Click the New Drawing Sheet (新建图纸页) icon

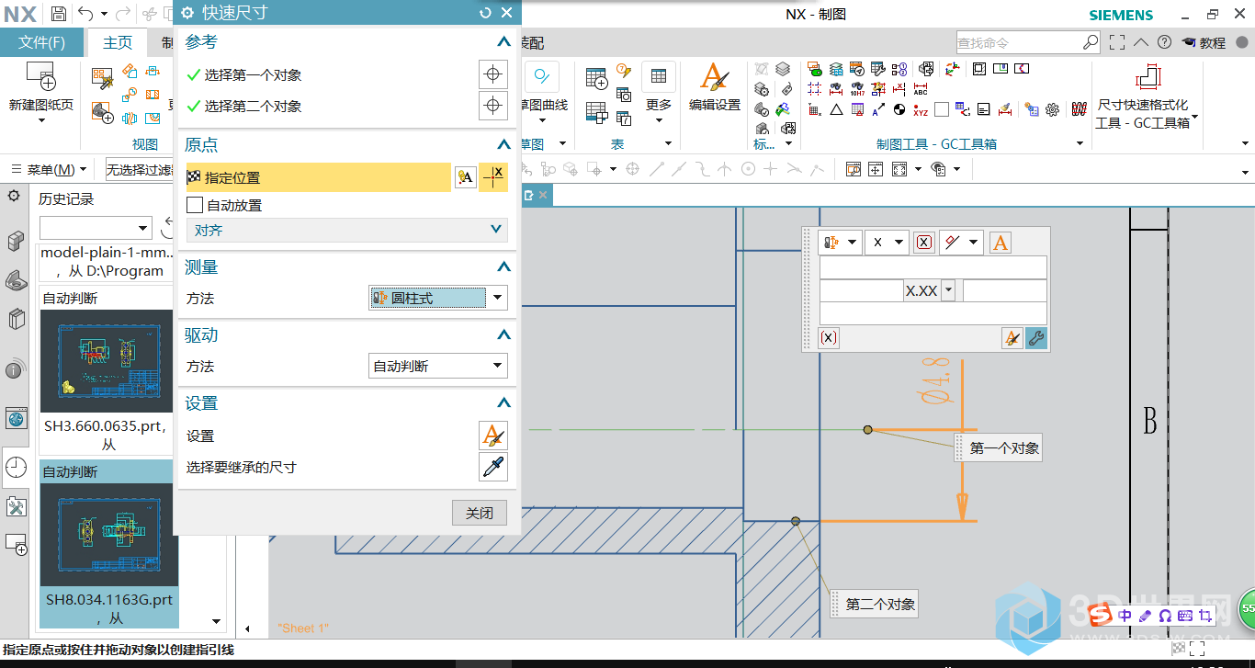[x=41, y=75]
